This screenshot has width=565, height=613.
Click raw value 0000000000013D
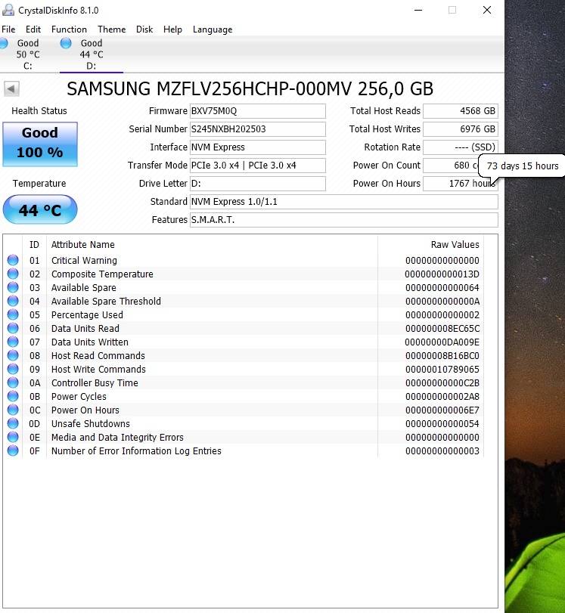pos(442,274)
